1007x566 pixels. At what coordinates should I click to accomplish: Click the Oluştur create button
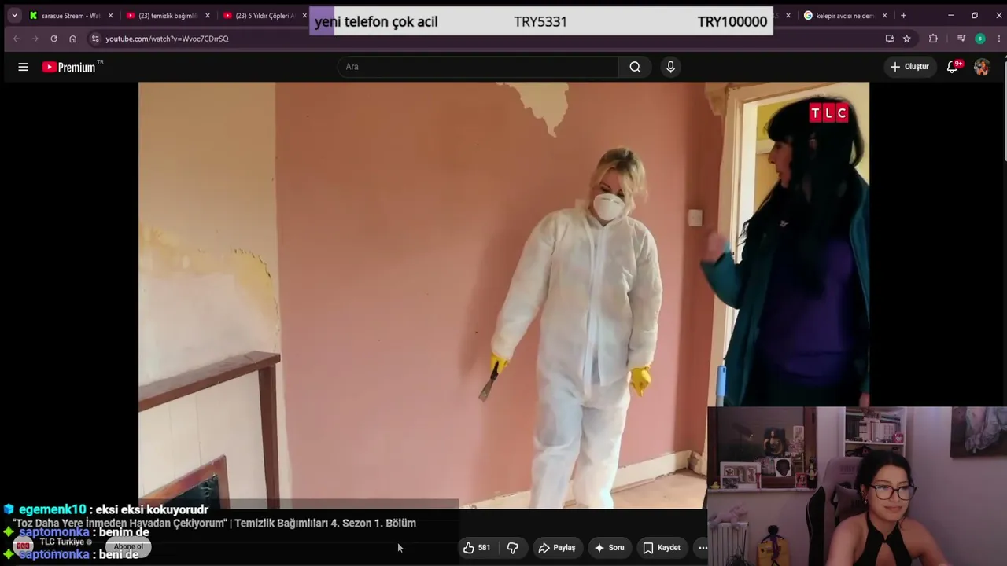tap(909, 67)
